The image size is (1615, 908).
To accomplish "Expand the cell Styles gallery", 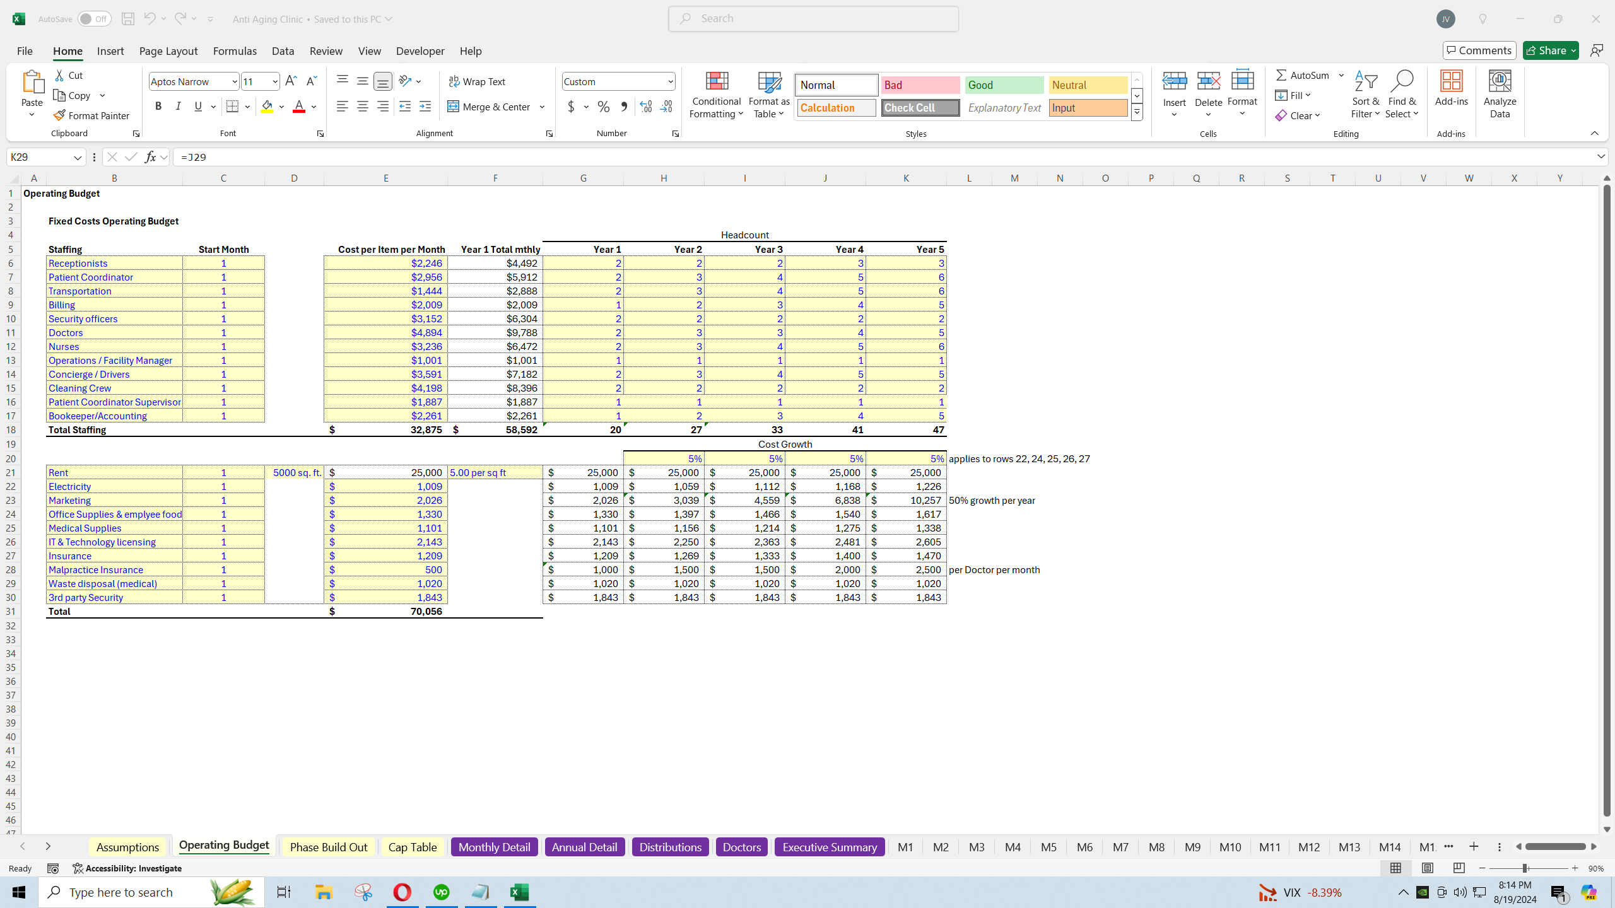I will point(1137,112).
